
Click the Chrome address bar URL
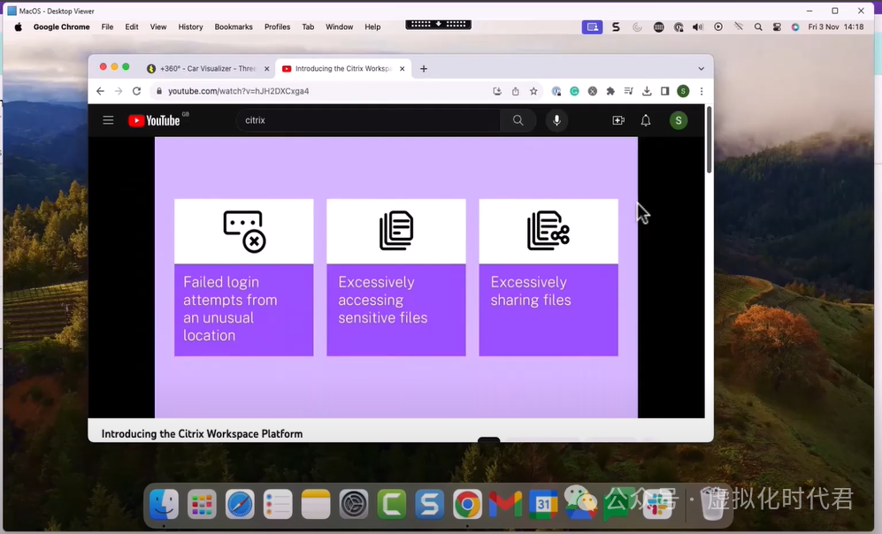(x=239, y=91)
